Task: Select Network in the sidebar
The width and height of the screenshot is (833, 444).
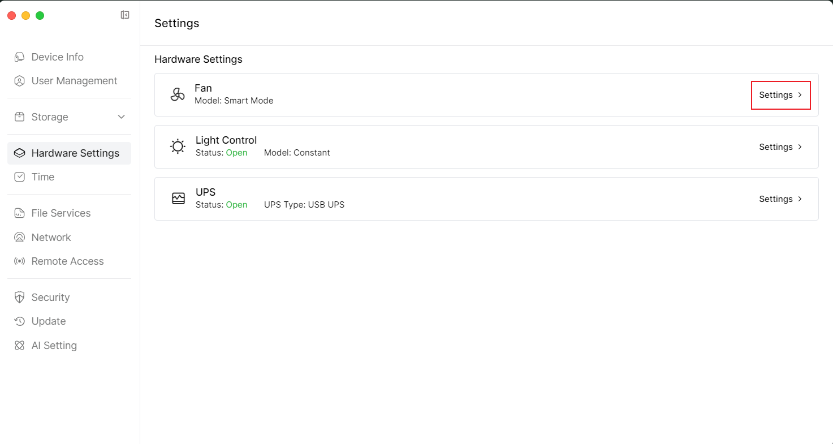Action: [51, 238]
